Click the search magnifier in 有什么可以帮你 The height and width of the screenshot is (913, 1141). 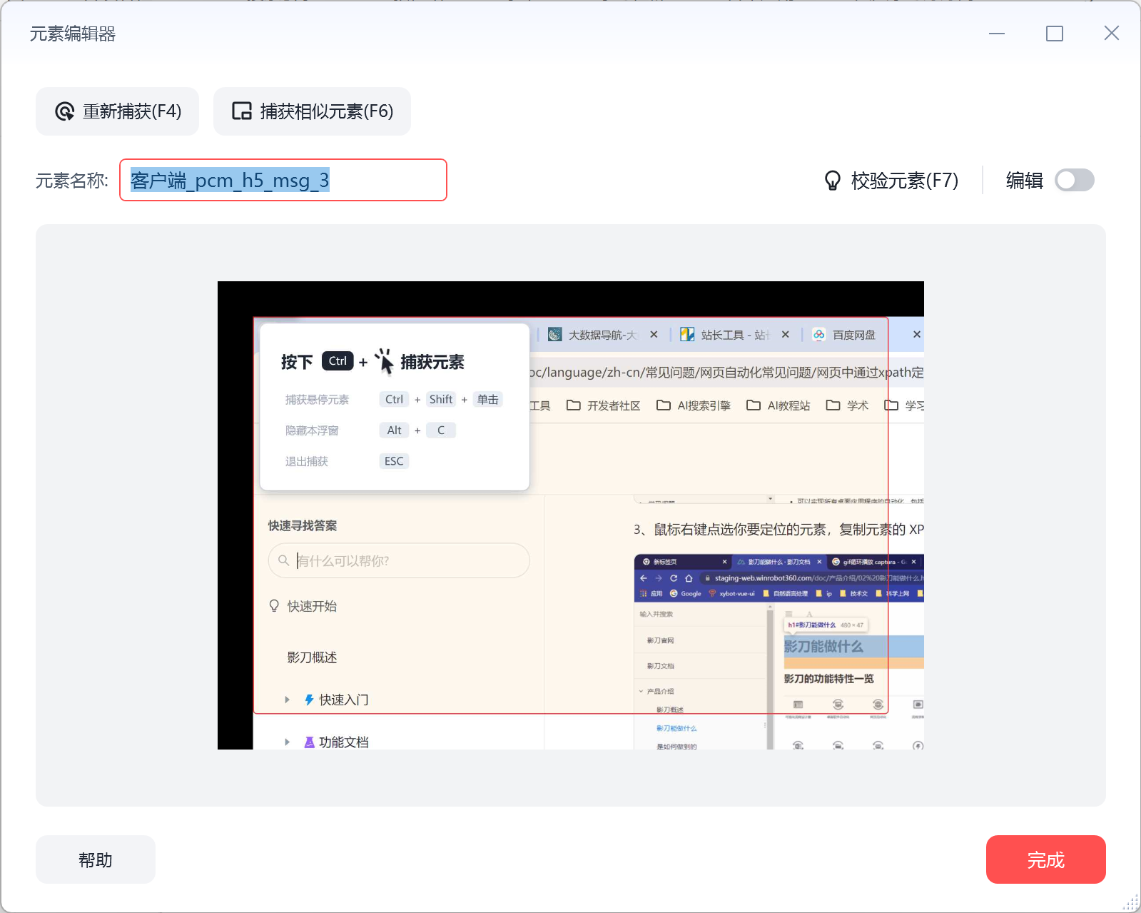point(283,560)
